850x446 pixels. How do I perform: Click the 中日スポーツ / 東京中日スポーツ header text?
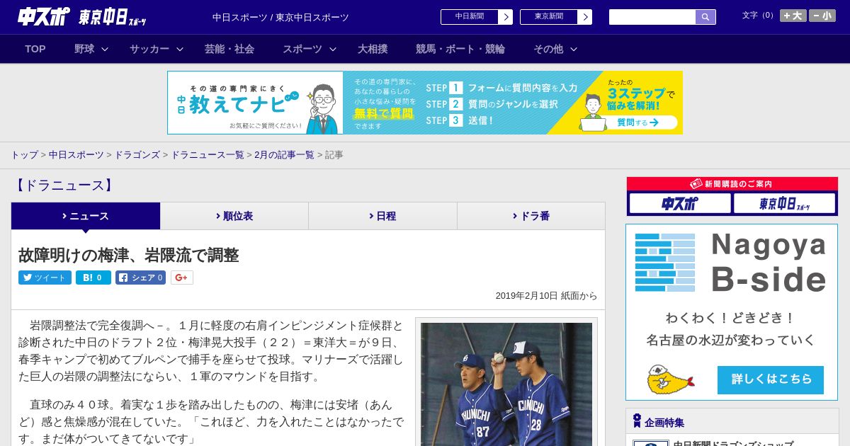[280, 17]
